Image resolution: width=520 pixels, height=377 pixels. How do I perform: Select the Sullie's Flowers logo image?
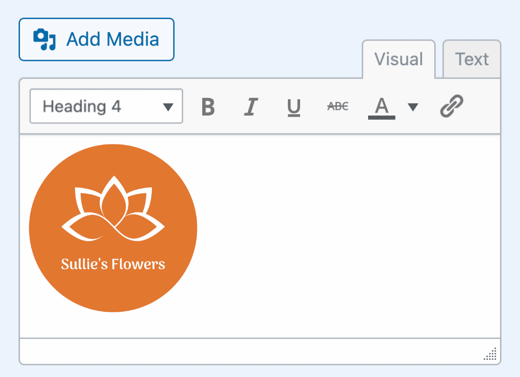(113, 228)
